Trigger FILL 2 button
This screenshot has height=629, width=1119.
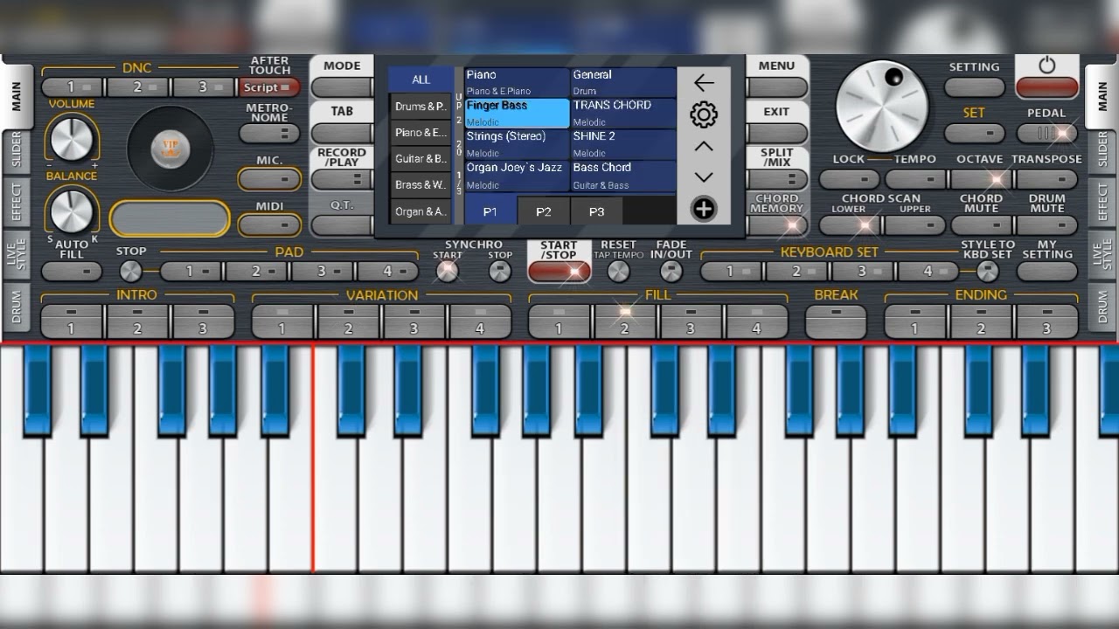[x=625, y=321]
